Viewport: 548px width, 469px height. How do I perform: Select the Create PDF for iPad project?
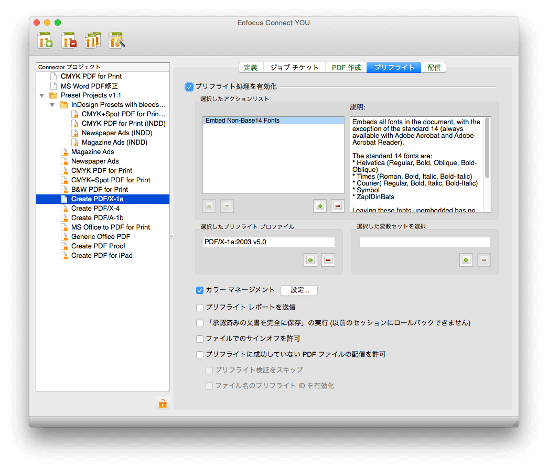[102, 255]
